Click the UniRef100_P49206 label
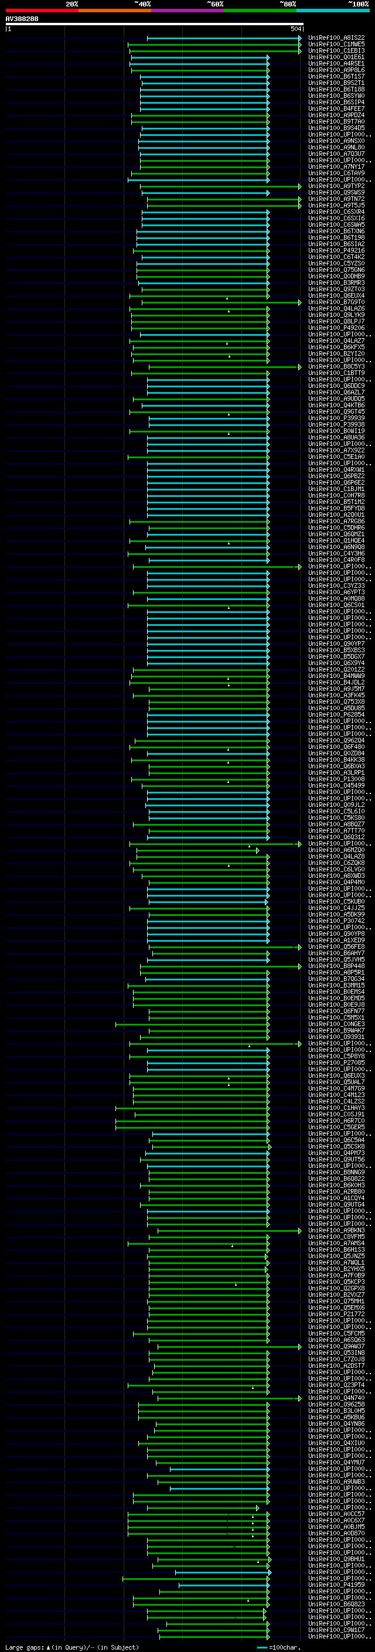The width and height of the screenshot is (375, 1652). [x=336, y=328]
